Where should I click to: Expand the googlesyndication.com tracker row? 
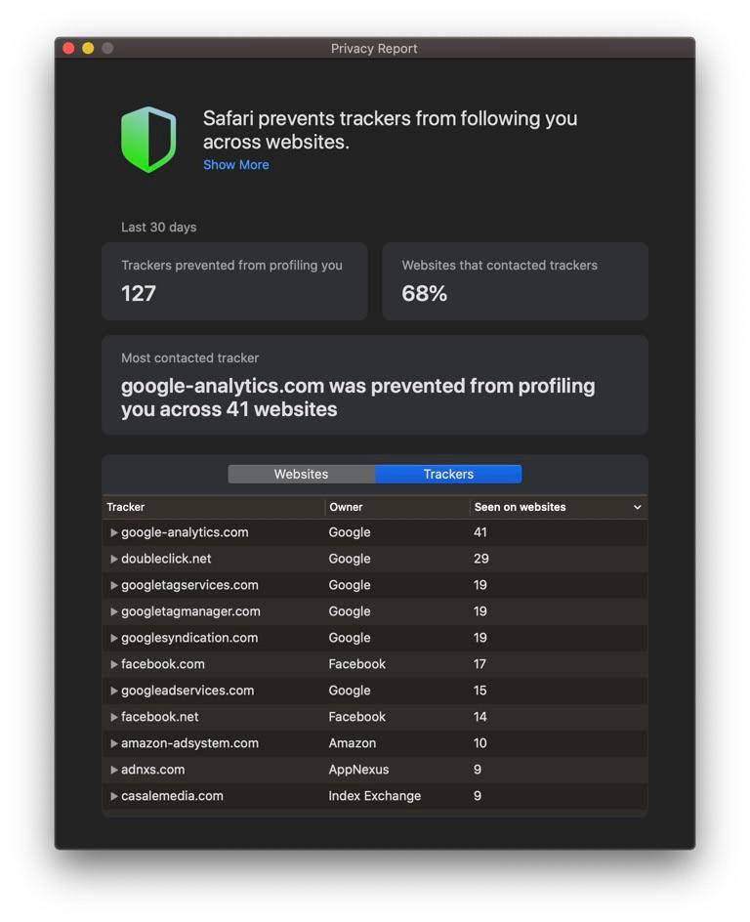pyautogui.click(x=114, y=639)
